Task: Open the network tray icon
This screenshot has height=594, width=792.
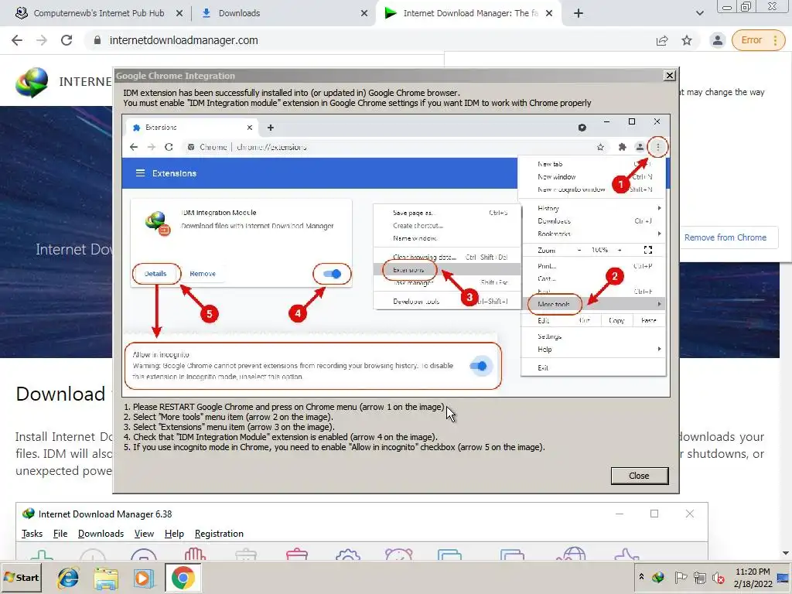Action: pos(699,577)
